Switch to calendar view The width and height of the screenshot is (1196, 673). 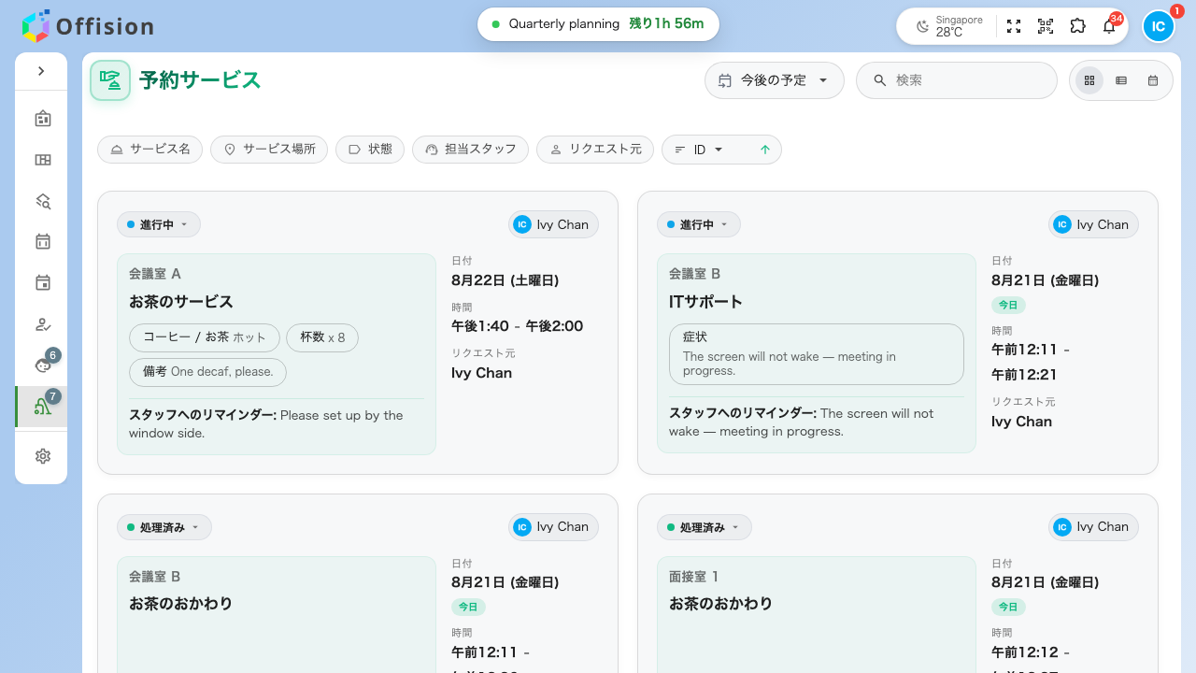pyautogui.click(x=1153, y=80)
